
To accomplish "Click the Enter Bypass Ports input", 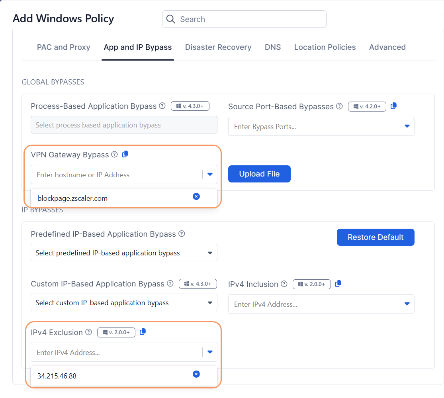I will [314, 126].
